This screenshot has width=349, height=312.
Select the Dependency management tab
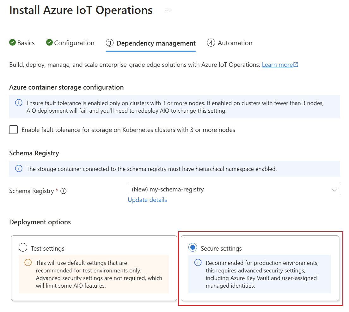pyautogui.click(x=156, y=43)
